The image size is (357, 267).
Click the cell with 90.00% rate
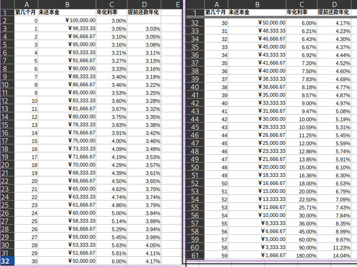click(x=301, y=247)
